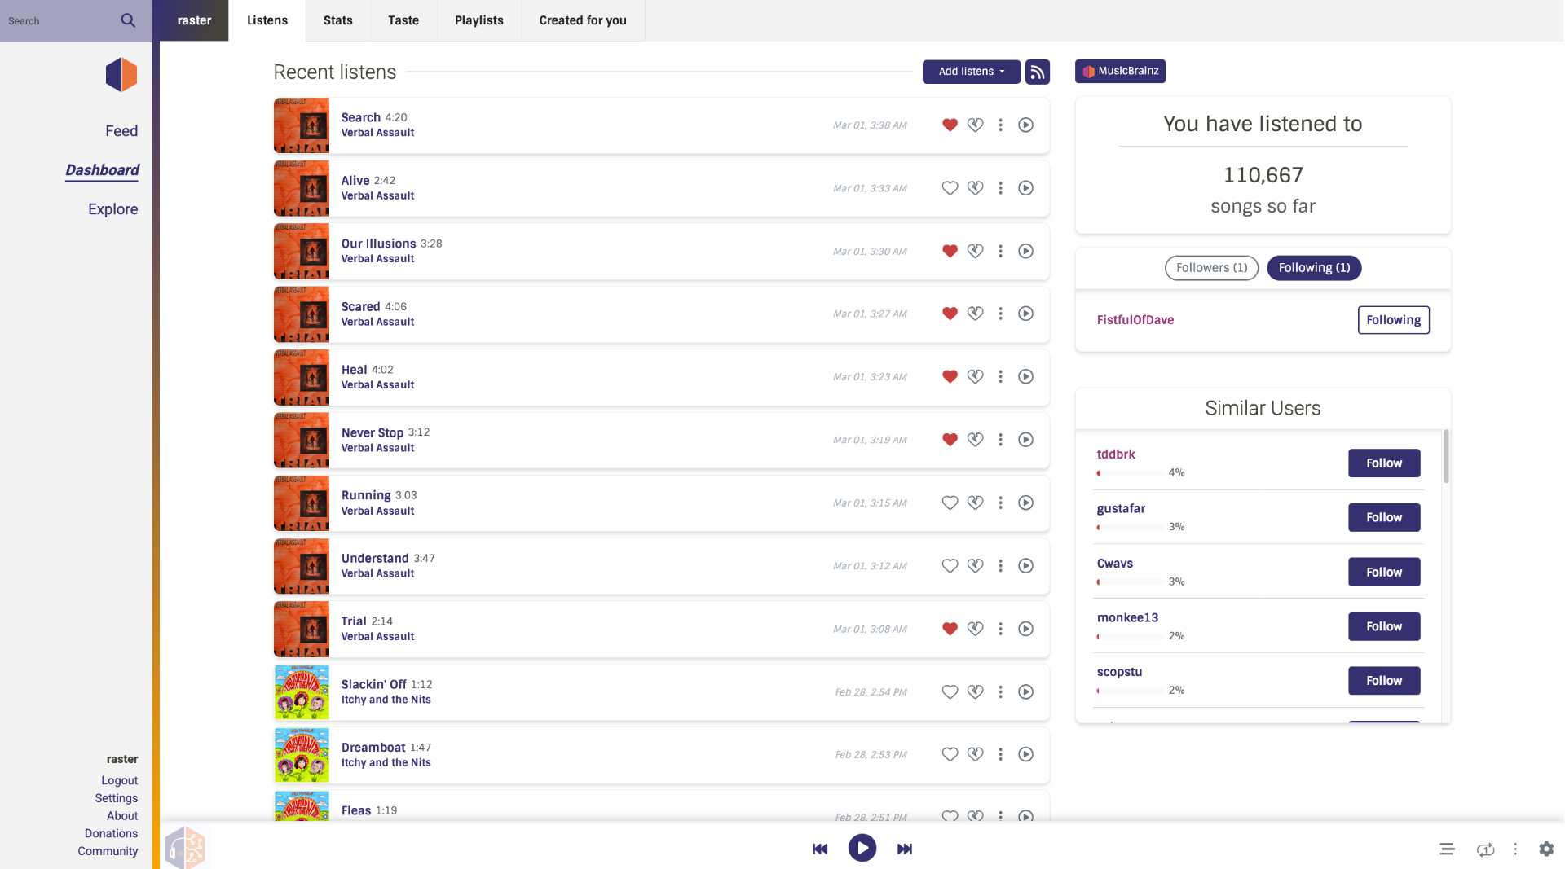The height and width of the screenshot is (869, 1565).
Task: Open the search icon in the sidebar
Action: [127, 20]
